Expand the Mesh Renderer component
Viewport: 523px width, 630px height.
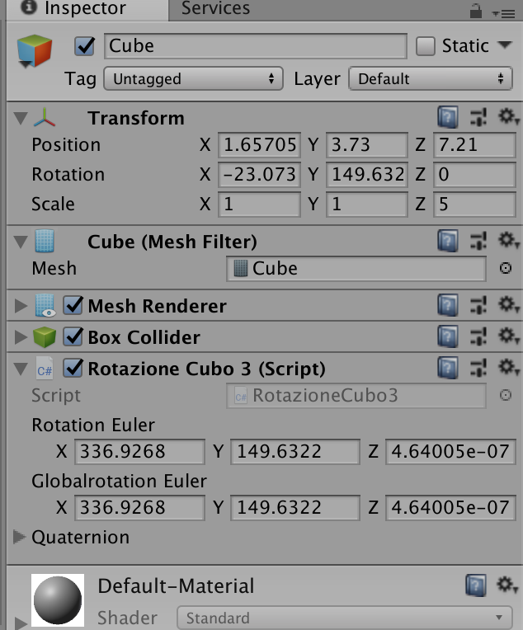click(x=21, y=306)
